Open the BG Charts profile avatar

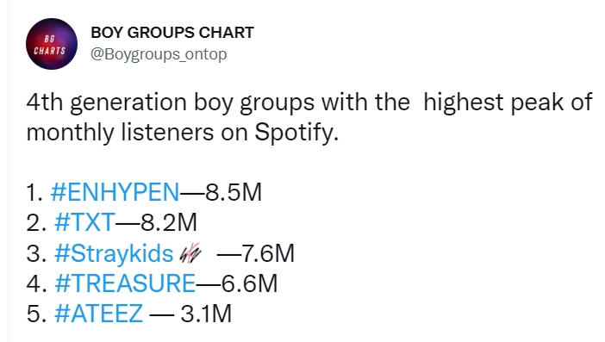52,44
